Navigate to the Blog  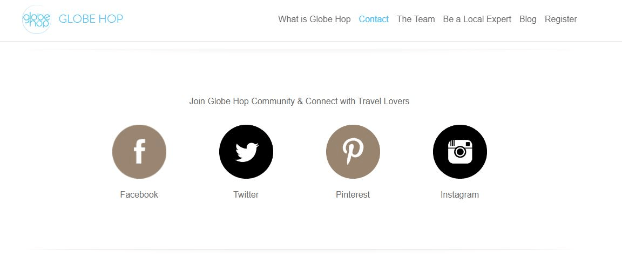pos(528,19)
